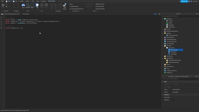Click the Add Watch icon

pos(65,5)
